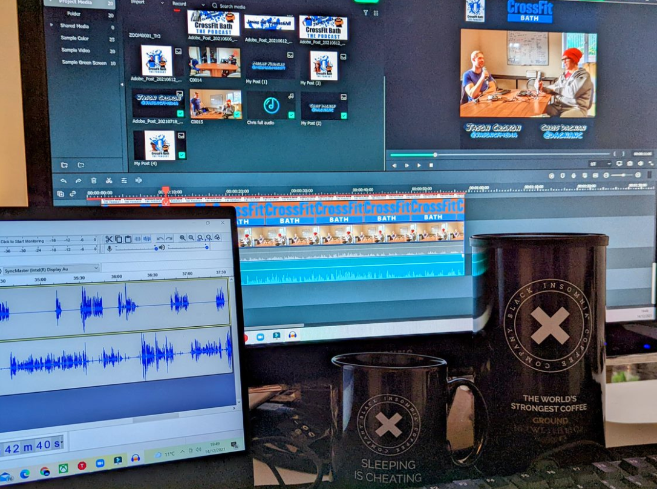657x489 pixels.
Task: Open Zoom from the tablet taskbar
Action: point(100,463)
